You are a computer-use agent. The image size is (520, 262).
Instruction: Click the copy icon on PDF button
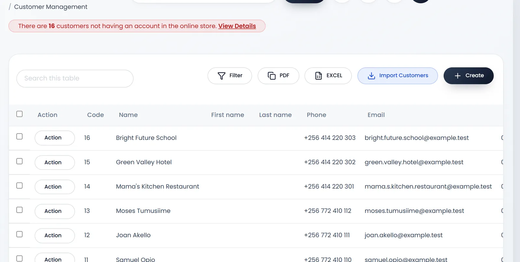click(x=271, y=76)
